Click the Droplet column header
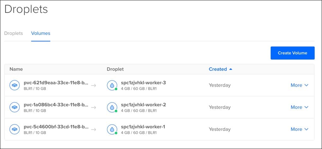This screenshot has width=322, height=149. [115, 69]
